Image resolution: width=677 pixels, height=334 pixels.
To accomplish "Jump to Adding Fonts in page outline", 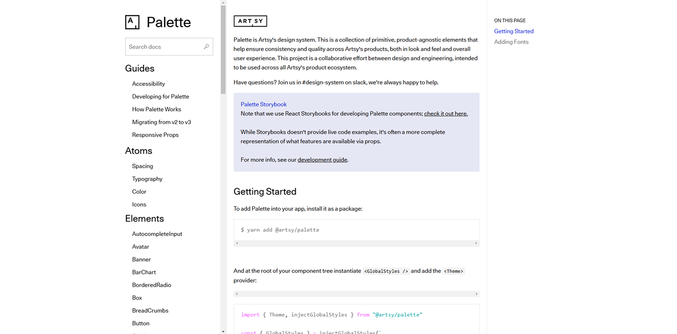I will (x=511, y=42).
